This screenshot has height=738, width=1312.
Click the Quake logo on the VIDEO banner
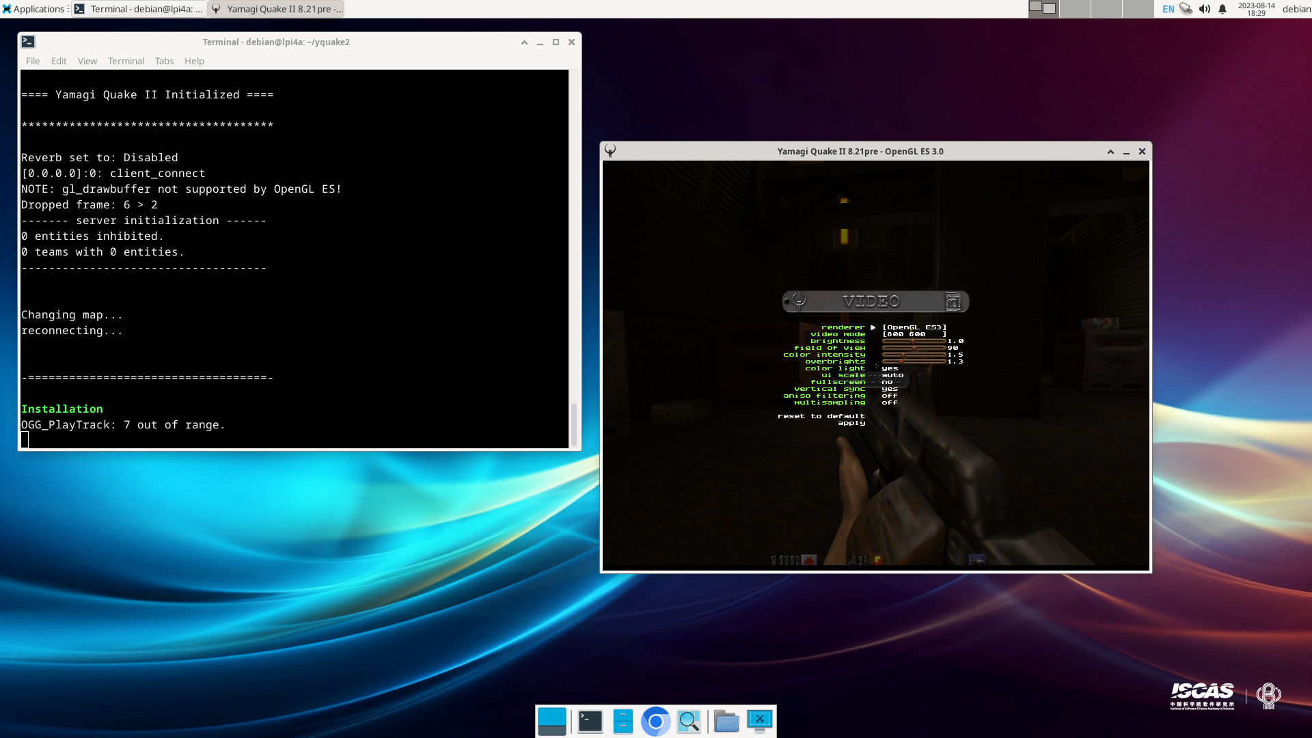[799, 301]
